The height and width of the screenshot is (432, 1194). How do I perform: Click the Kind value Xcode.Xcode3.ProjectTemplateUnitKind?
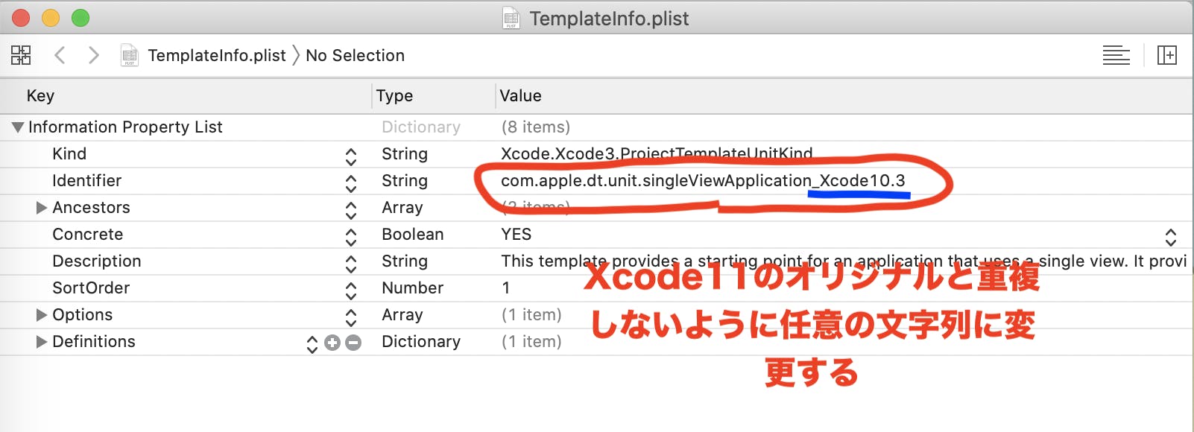point(657,154)
